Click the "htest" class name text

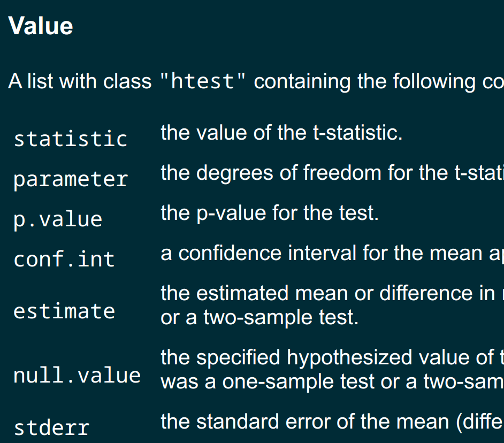click(203, 81)
